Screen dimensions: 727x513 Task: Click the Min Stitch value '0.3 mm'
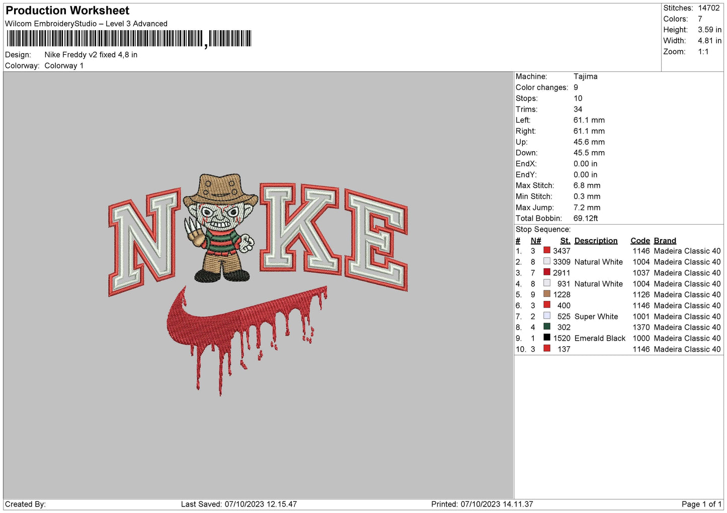coord(587,196)
